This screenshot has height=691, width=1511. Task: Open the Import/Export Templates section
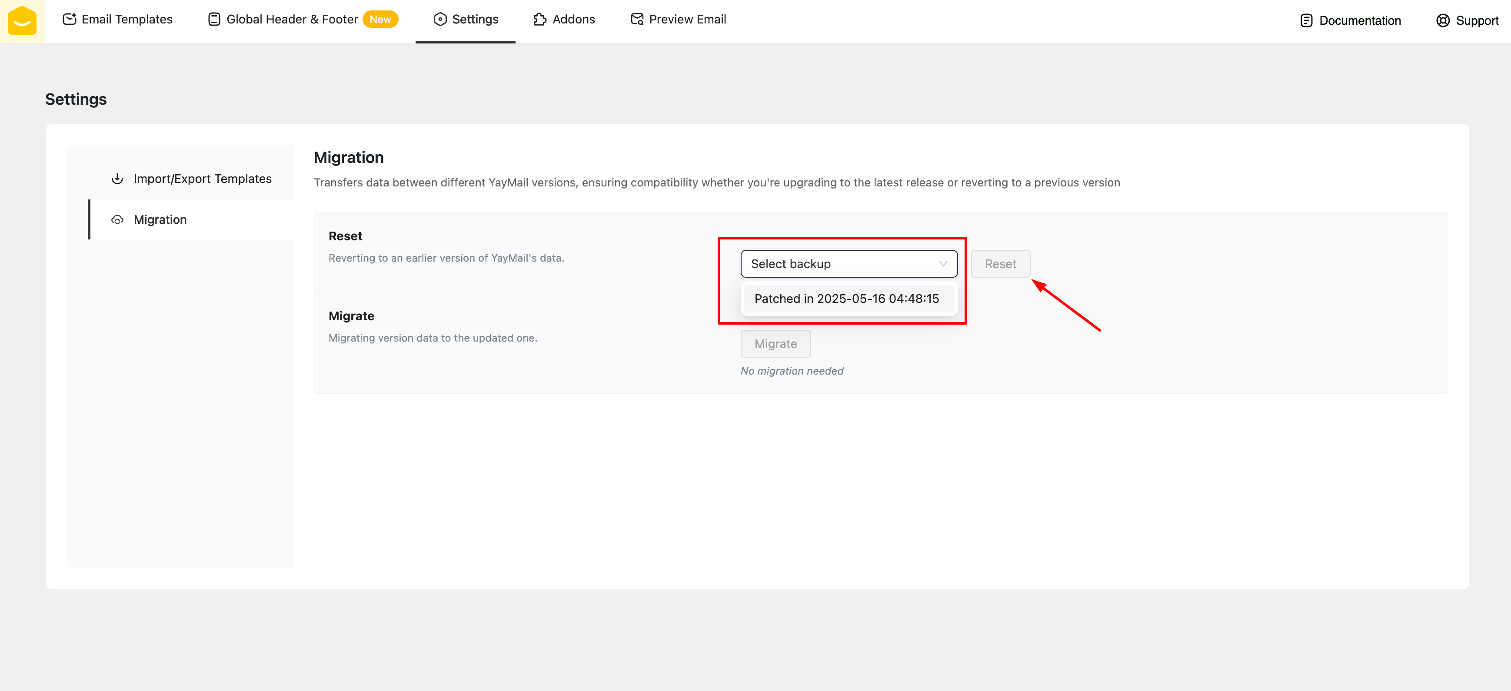pyautogui.click(x=203, y=178)
